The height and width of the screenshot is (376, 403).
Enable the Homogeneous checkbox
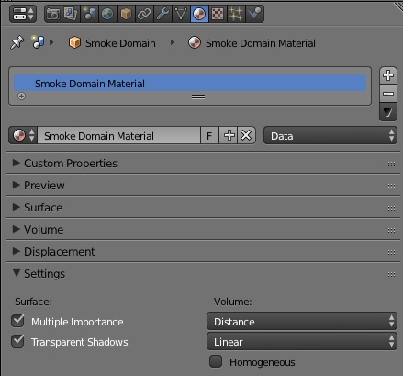[x=216, y=361]
